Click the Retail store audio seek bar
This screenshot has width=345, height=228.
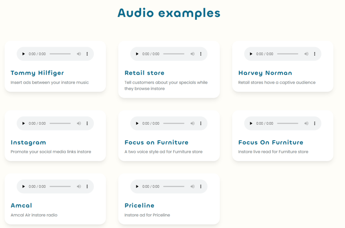174,54
